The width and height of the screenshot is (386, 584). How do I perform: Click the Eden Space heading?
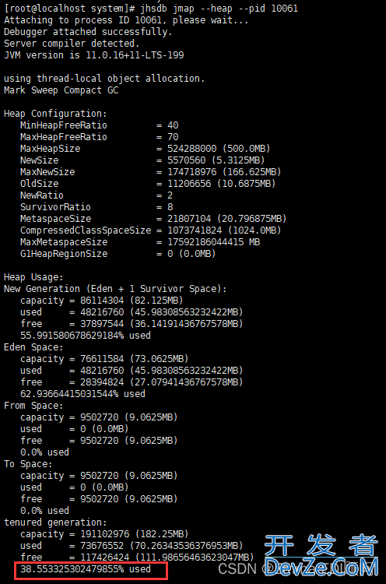33,347
